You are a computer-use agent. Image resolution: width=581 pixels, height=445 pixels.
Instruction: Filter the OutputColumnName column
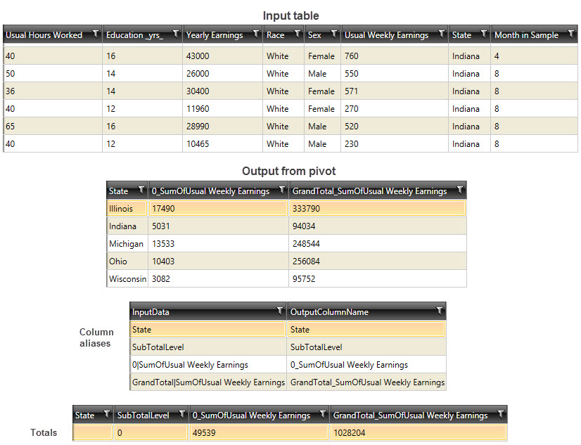point(440,311)
